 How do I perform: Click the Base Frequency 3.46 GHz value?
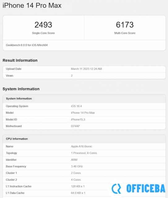(77, 166)
